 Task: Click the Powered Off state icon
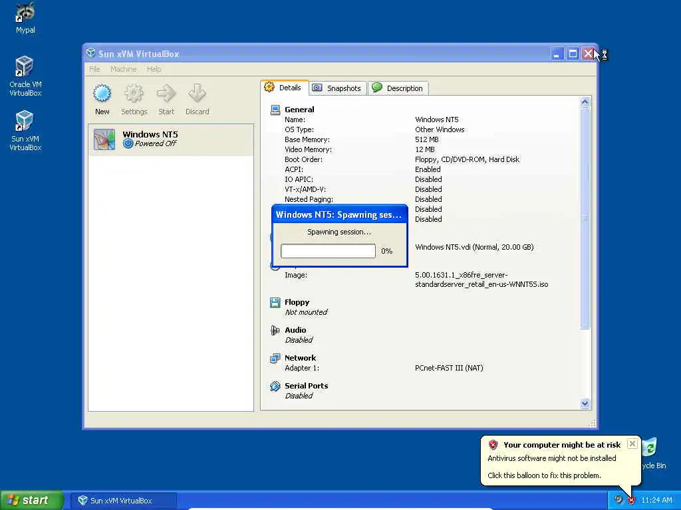pos(128,143)
